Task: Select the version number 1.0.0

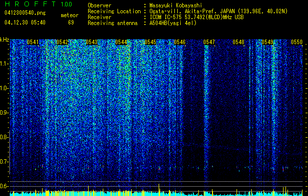Action: 66,4
